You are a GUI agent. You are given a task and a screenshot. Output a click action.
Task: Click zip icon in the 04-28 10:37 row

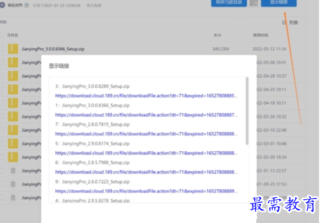pyautogui.click(x=13, y=76)
